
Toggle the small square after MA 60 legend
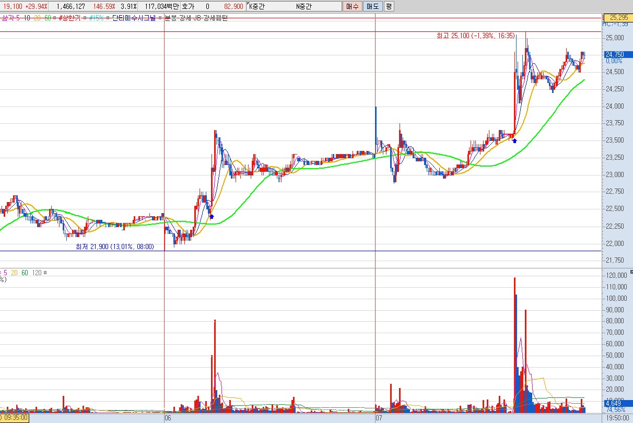click(54, 18)
